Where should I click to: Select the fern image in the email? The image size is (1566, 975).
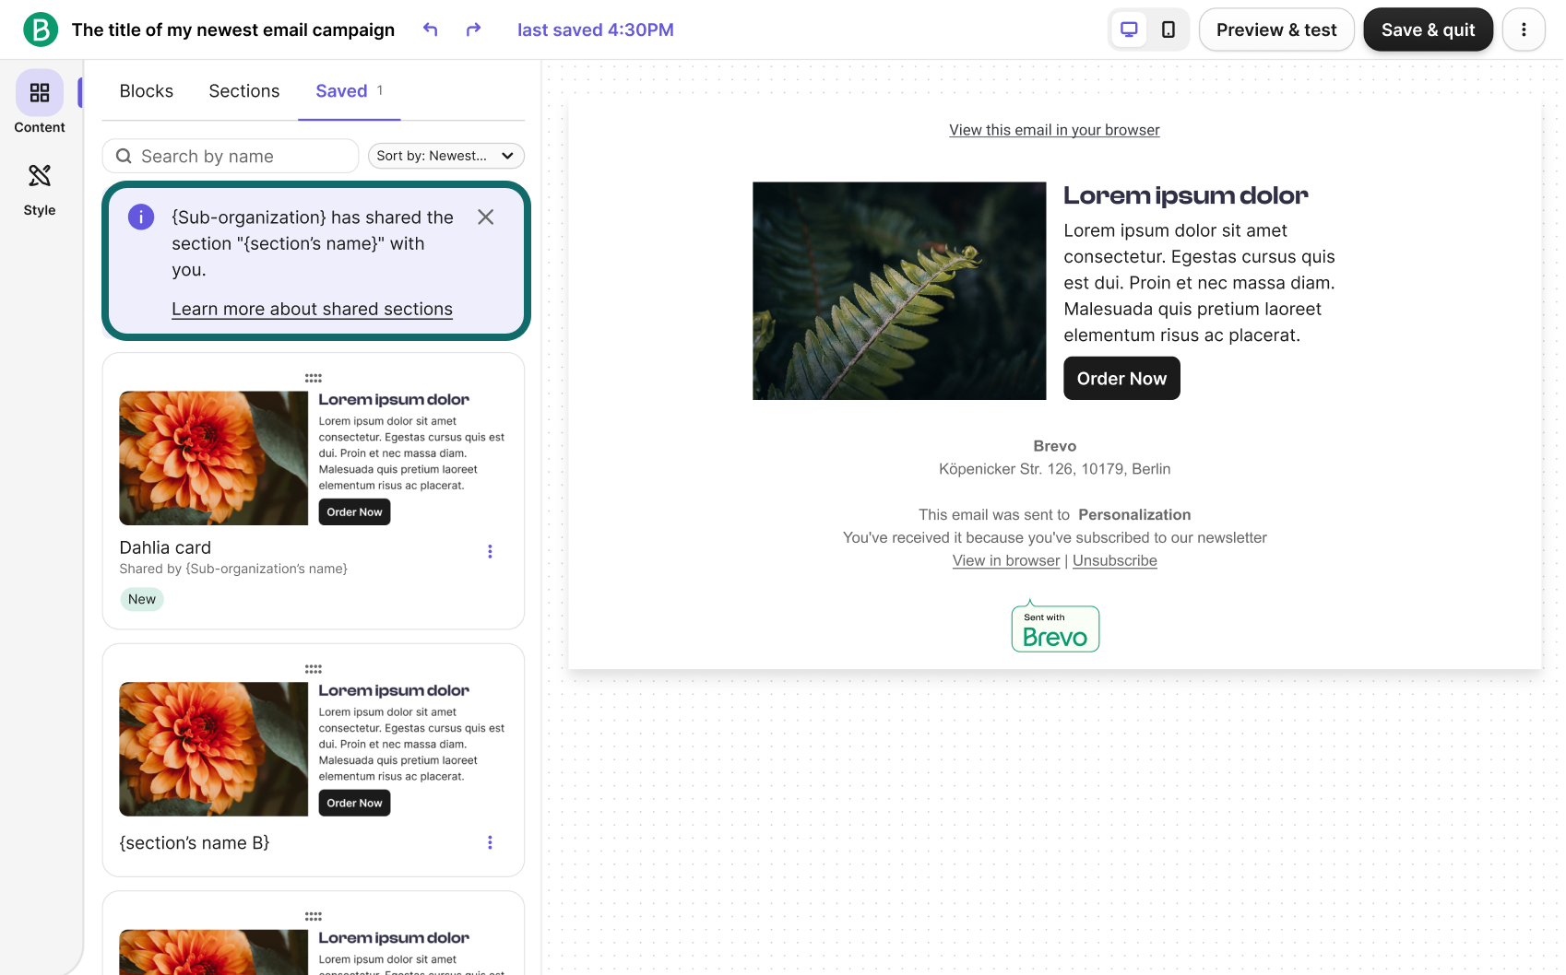point(899,290)
